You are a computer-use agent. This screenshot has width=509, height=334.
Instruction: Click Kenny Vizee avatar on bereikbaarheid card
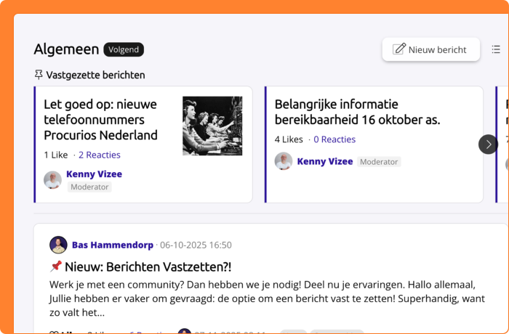(284, 161)
